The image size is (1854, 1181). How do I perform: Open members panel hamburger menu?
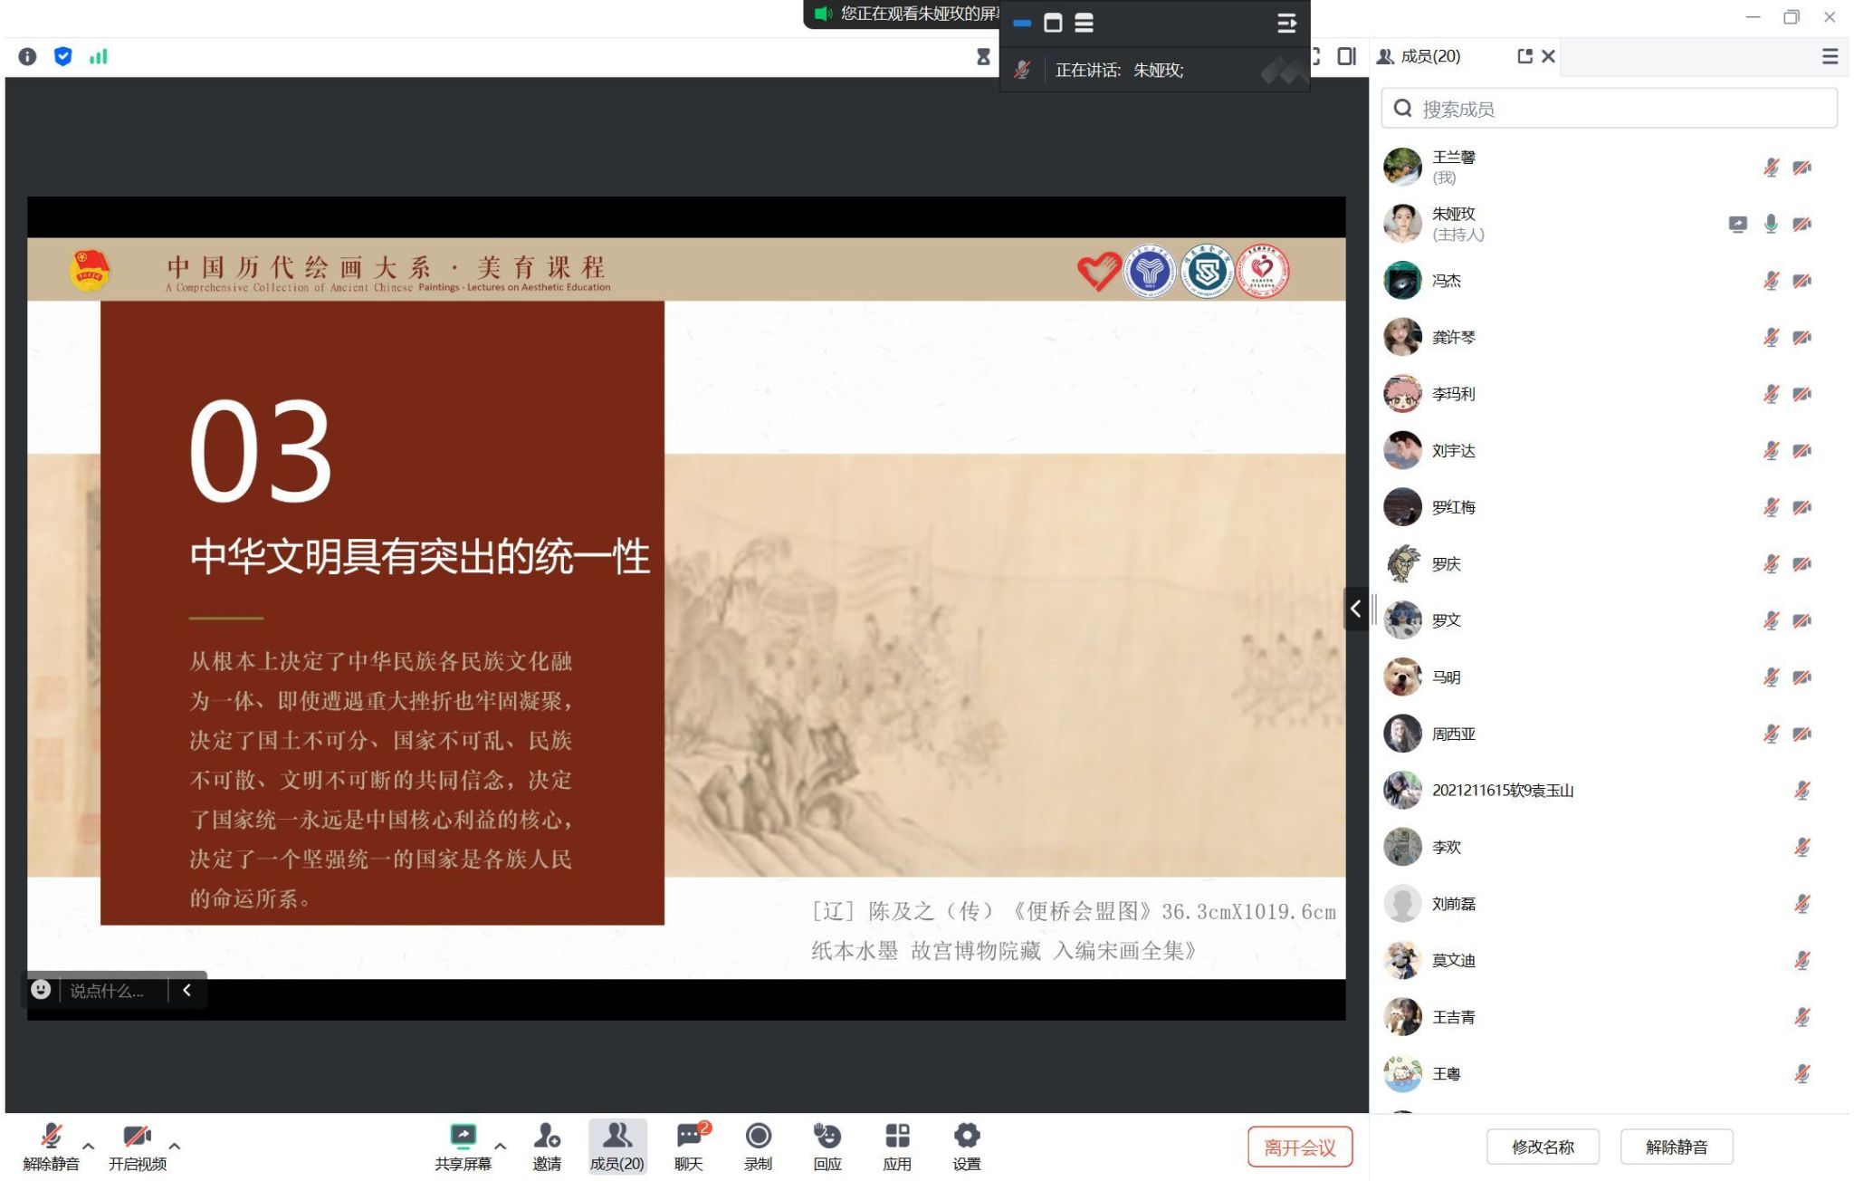(1830, 57)
